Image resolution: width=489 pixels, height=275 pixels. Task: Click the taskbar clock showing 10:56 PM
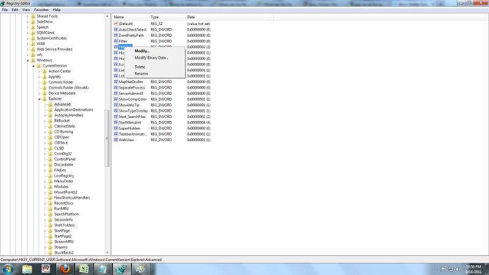(x=473, y=269)
